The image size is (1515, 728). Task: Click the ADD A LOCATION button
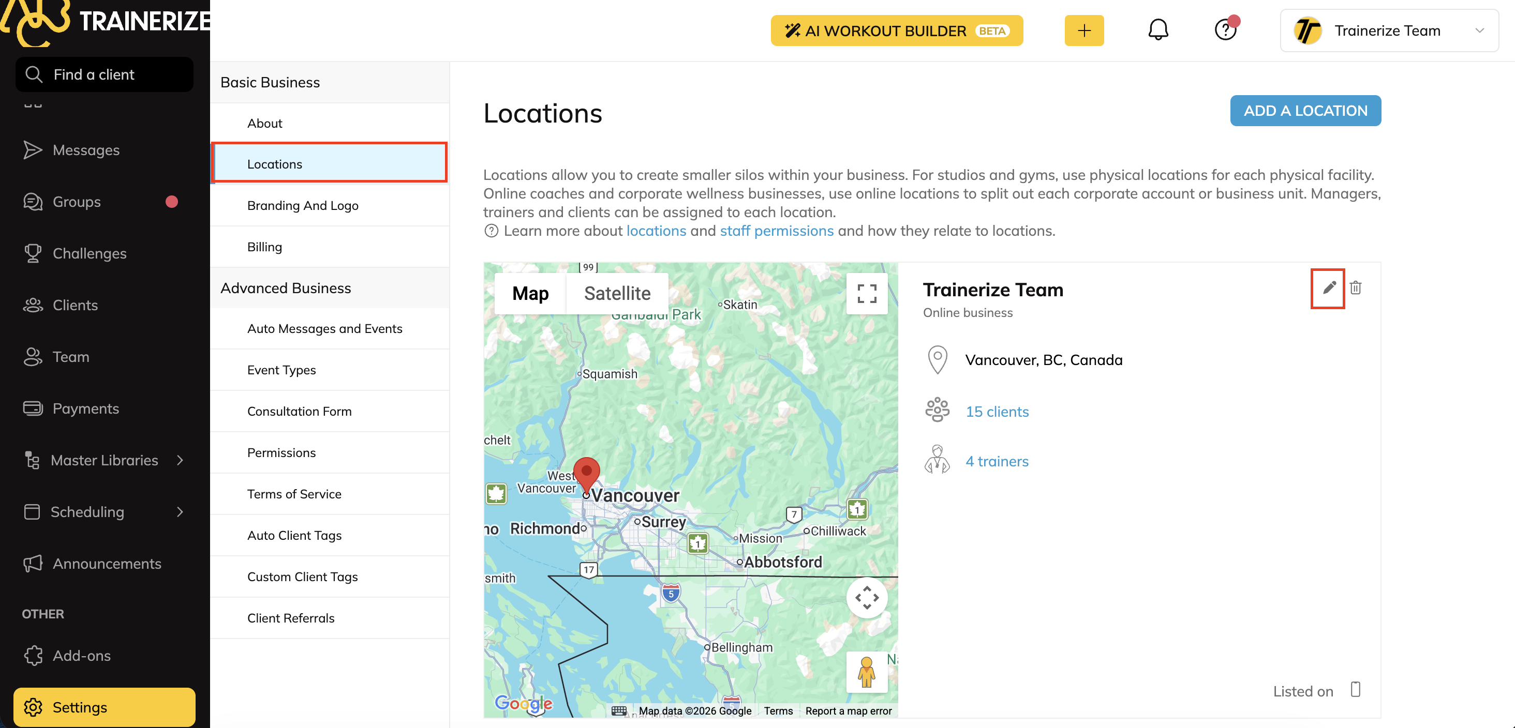(1305, 111)
